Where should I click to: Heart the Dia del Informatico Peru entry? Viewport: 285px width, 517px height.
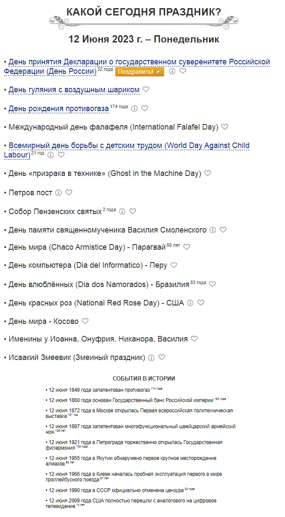click(174, 265)
